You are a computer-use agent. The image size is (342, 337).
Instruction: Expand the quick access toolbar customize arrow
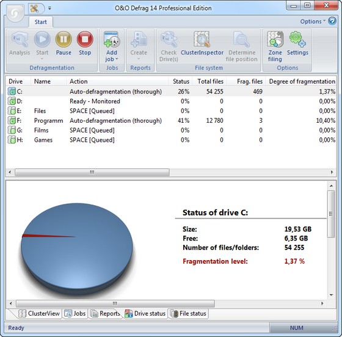click(49, 9)
